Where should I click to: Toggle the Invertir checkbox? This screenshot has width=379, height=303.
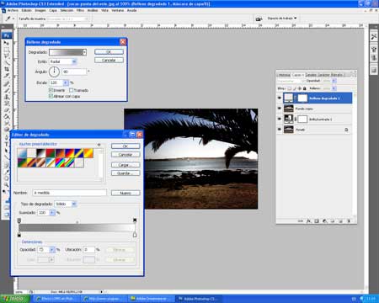click(51, 90)
